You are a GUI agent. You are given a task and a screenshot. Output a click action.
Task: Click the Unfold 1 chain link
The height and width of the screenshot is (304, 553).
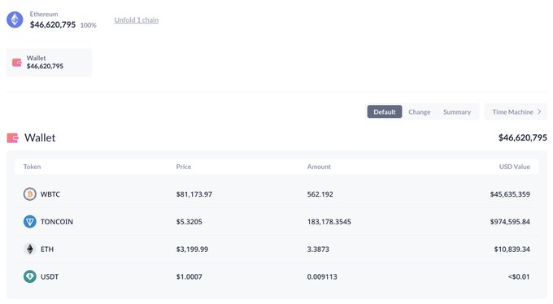click(137, 20)
